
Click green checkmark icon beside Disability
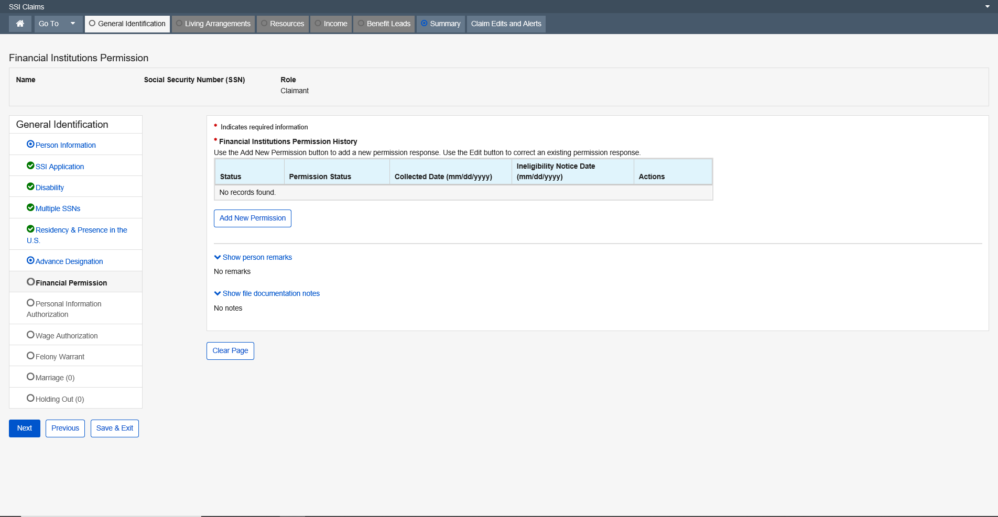pos(30,186)
